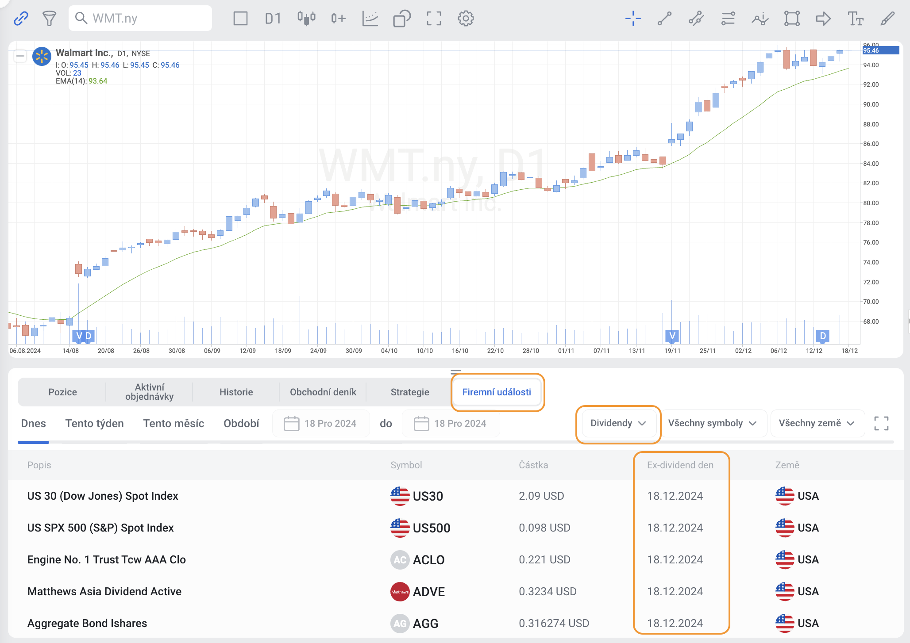
Task: Select the crosshair cursor tool
Action: [633, 19]
